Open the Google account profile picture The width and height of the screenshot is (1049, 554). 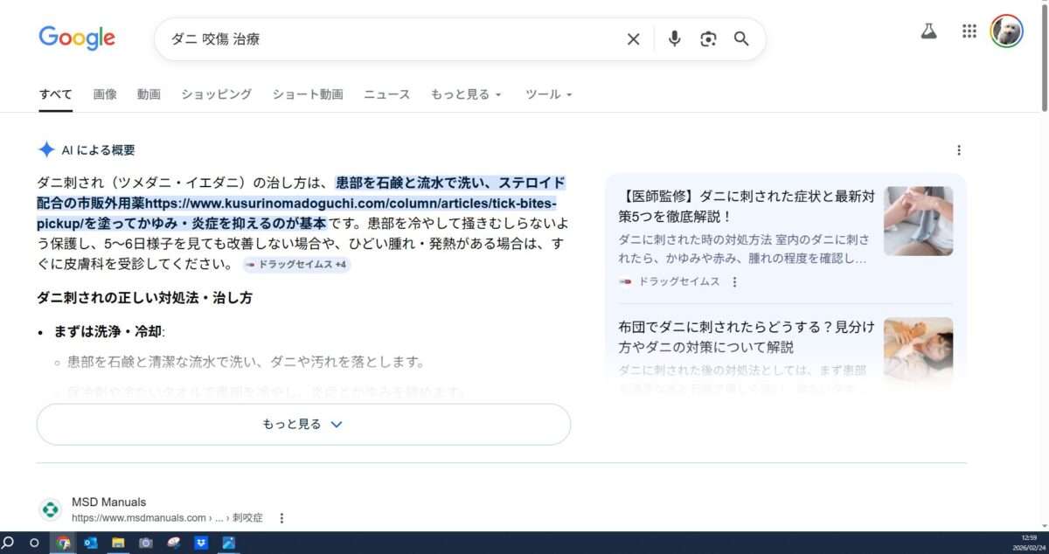(x=1006, y=31)
